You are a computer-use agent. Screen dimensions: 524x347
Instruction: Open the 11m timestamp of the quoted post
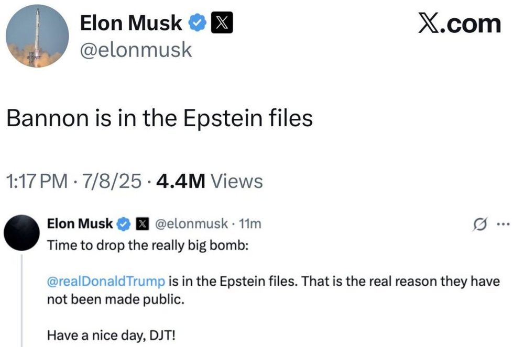tap(249, 224)
